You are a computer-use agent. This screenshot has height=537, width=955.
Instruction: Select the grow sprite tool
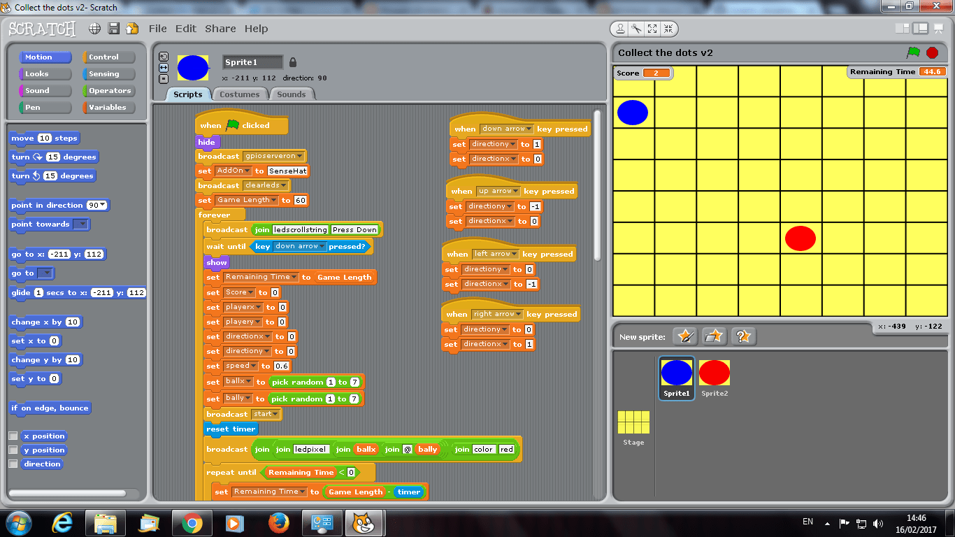[652, 29]
